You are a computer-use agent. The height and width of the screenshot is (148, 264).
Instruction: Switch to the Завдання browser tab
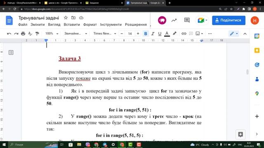(x=104, y=3)
